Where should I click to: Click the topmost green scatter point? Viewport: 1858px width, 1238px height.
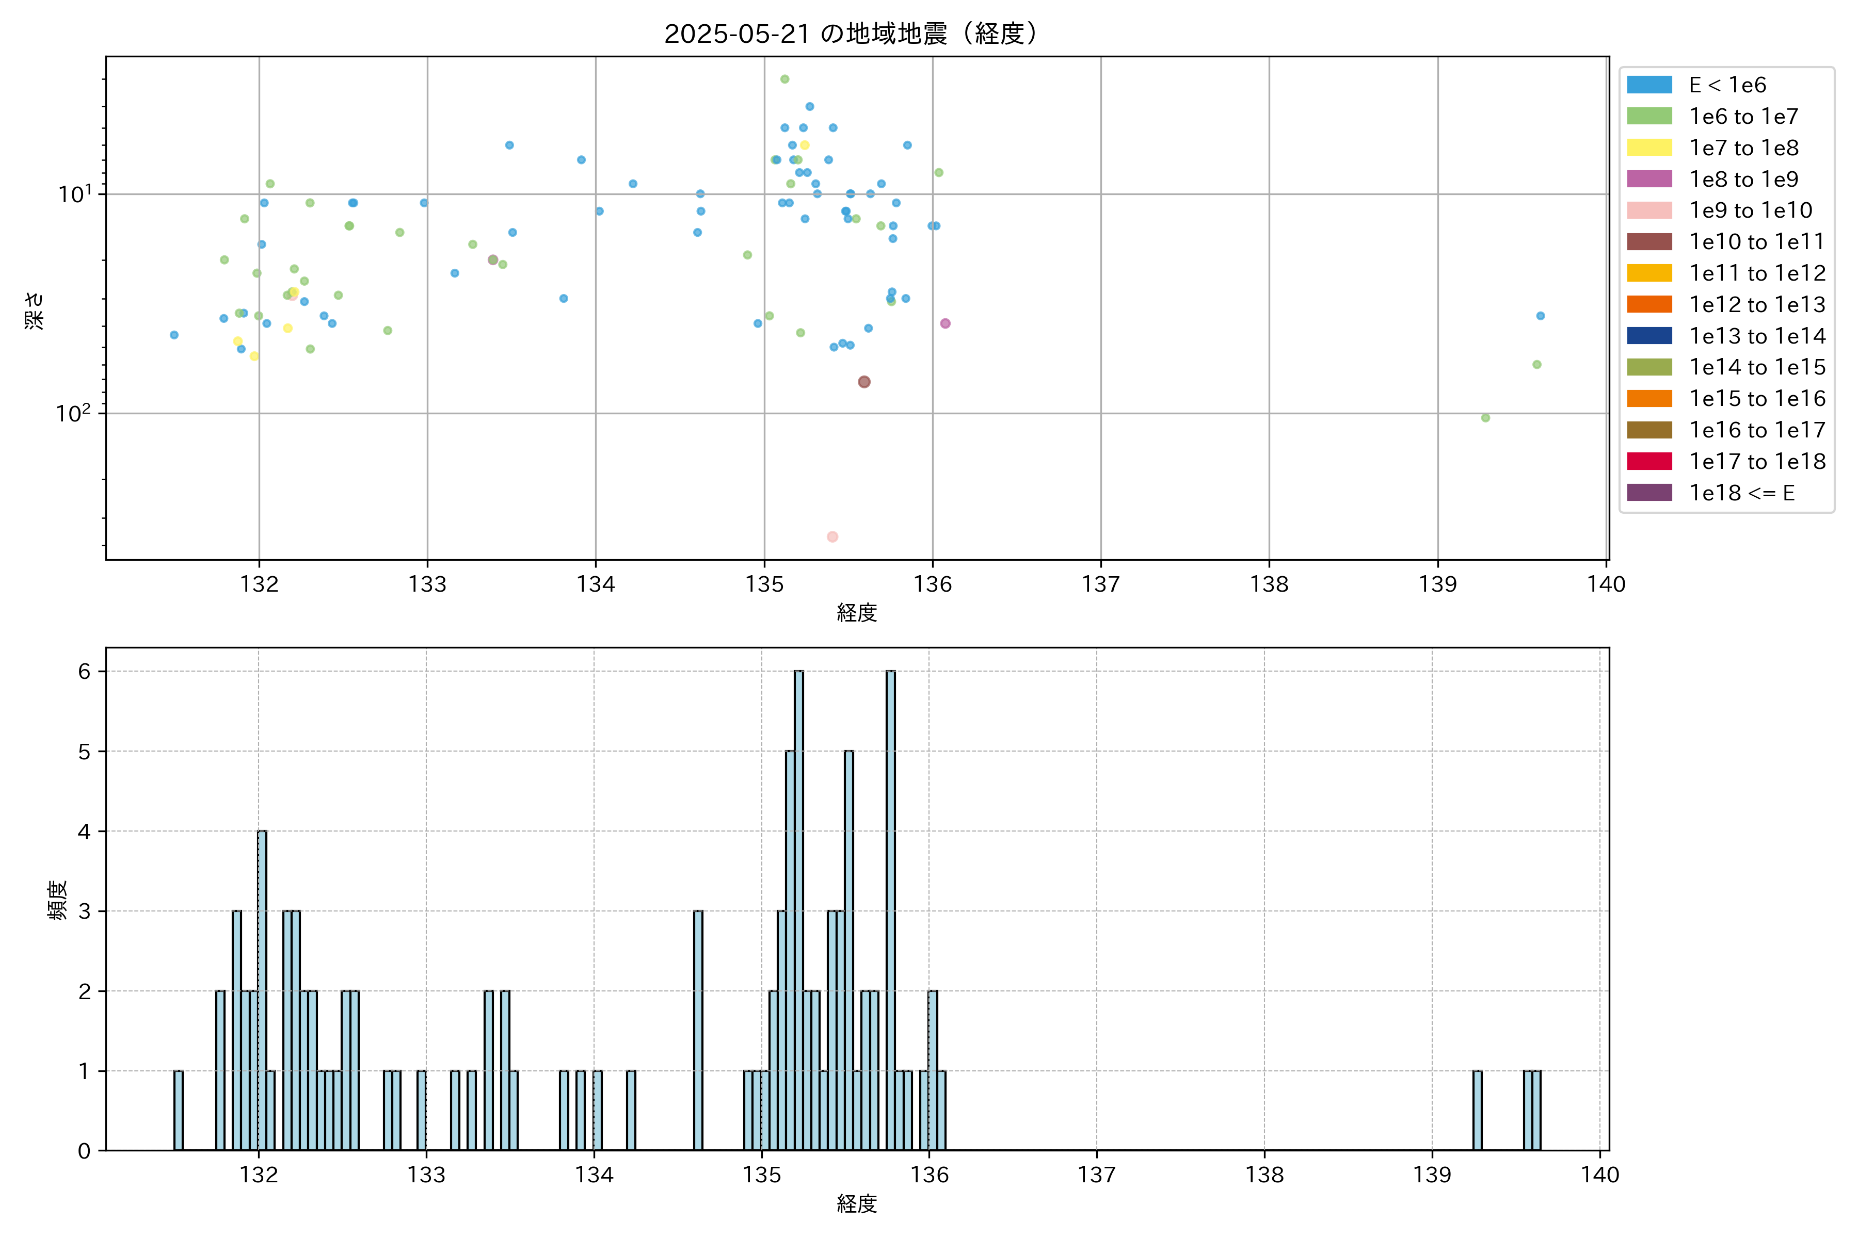click(784, 79)
